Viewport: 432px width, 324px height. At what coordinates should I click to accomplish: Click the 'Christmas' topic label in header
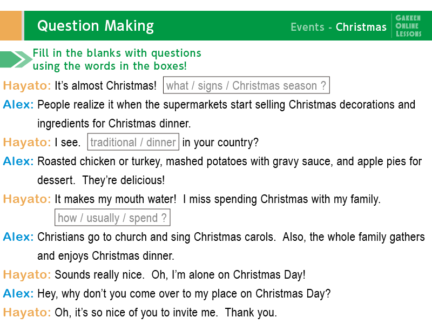(x=361, y=27)
